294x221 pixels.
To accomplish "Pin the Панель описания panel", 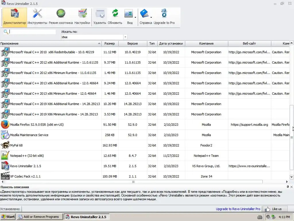I will 288,186.
